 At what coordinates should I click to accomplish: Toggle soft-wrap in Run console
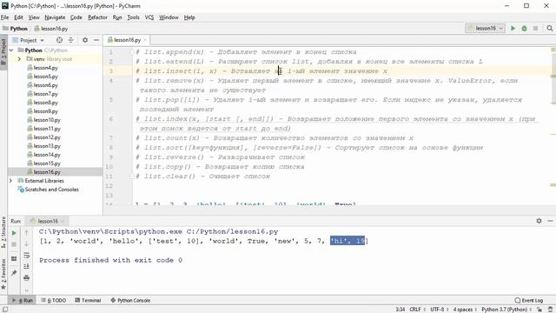27,256
